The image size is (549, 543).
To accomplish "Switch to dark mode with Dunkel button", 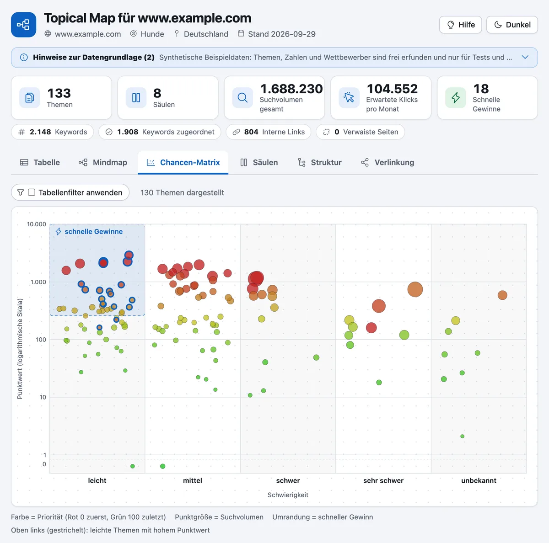I will [512, 25].
